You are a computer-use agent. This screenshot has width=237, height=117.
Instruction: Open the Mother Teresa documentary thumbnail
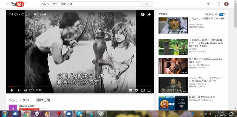(x=173, y=25)
